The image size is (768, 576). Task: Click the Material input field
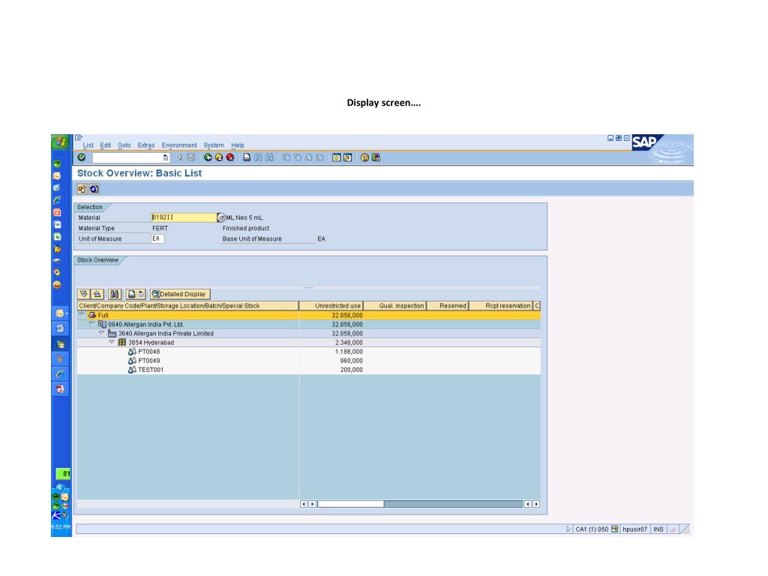pos(183,217)
